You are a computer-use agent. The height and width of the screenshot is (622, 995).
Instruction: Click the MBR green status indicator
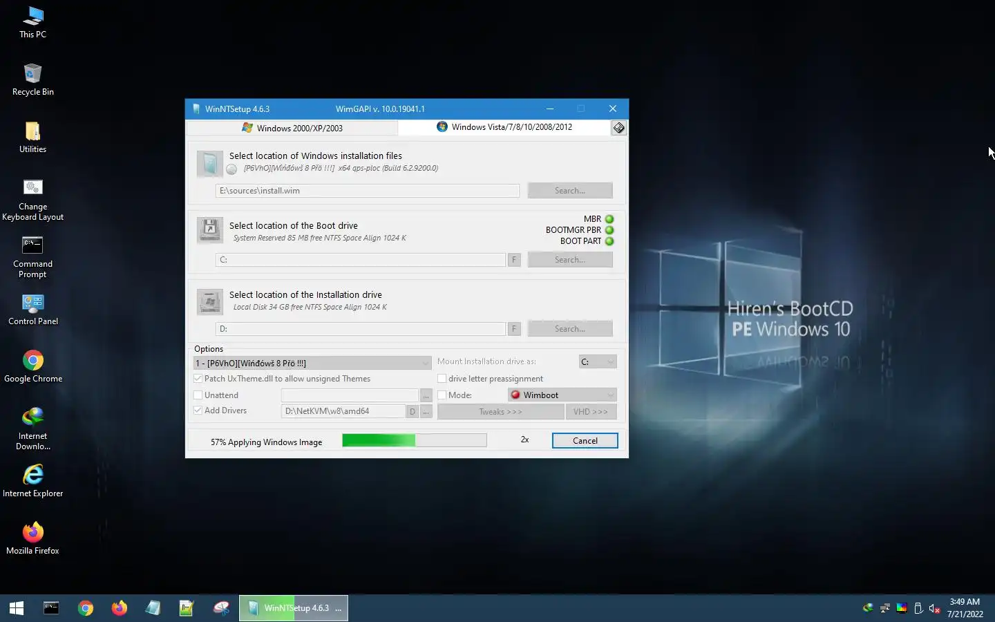[609, 219]
